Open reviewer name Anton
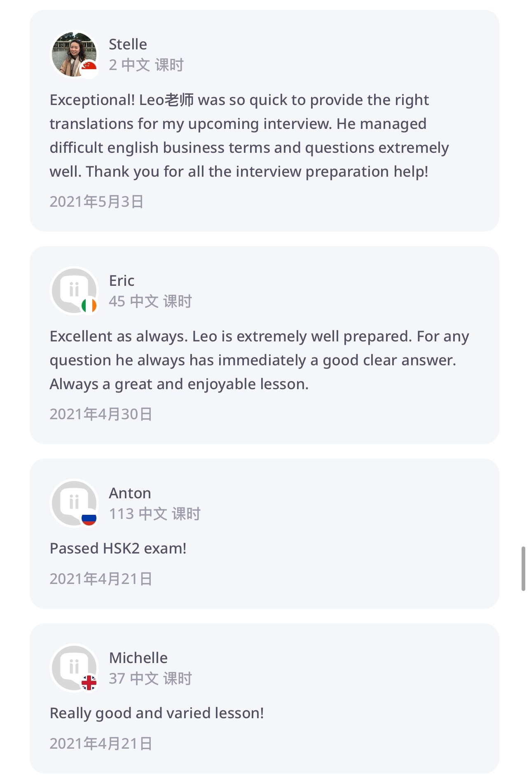Image resolution: width=529 pixels, height=780 pixels. click(130, 493)
